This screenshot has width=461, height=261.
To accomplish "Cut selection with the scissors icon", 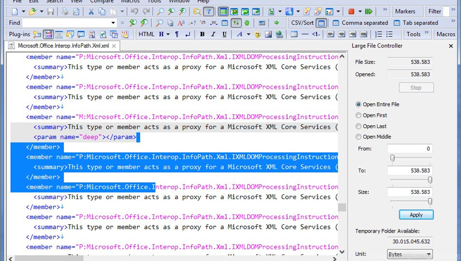I will point(91,12).
